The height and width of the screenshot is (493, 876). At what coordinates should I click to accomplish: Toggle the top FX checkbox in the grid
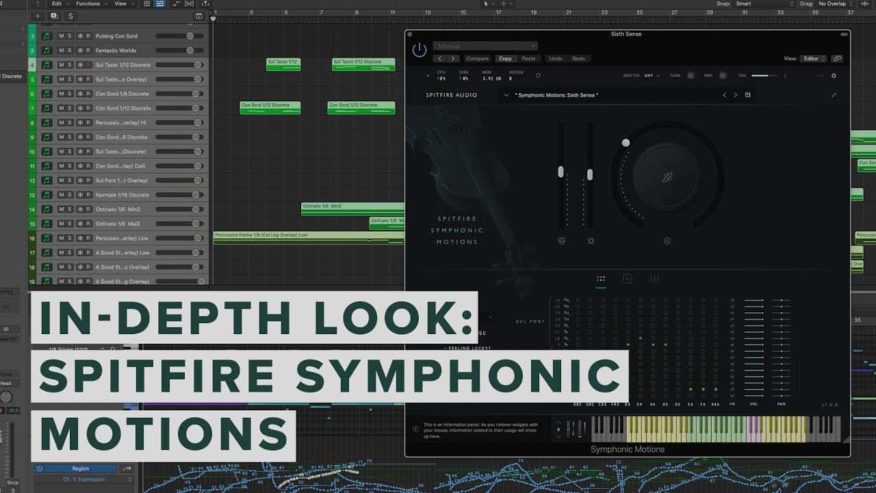click(x=732, y=301)
